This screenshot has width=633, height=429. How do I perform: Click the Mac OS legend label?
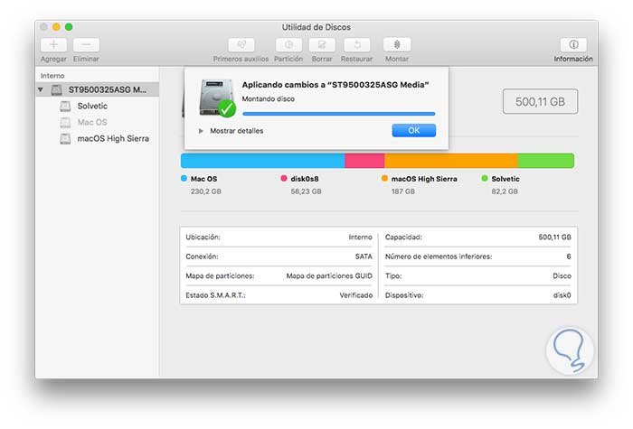point(203,179)
